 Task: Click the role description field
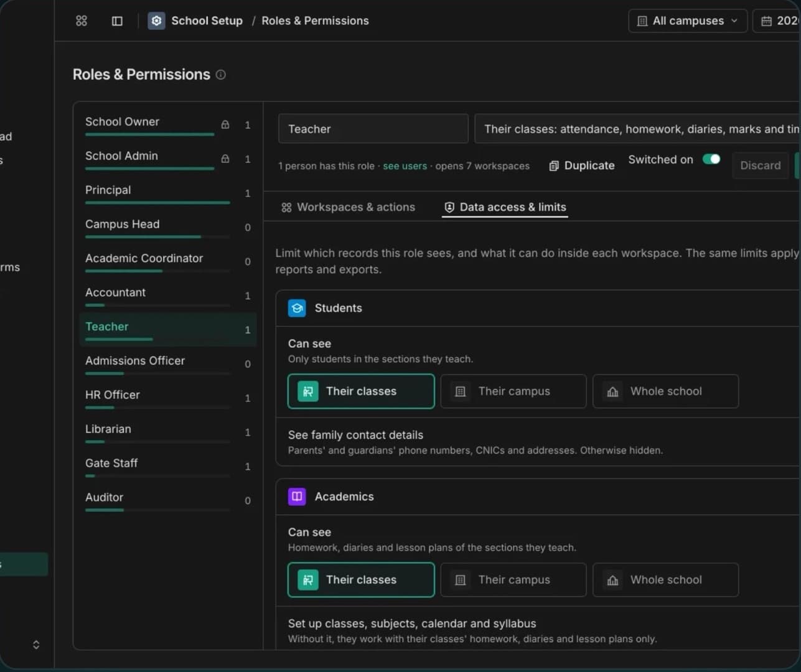[x=637, y=129]
